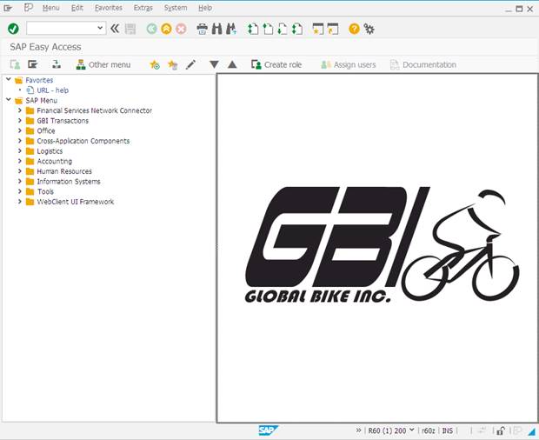539x440 pixels.
Task: Click the yellow Exit up-arrow icon
Action: point(166,29)
